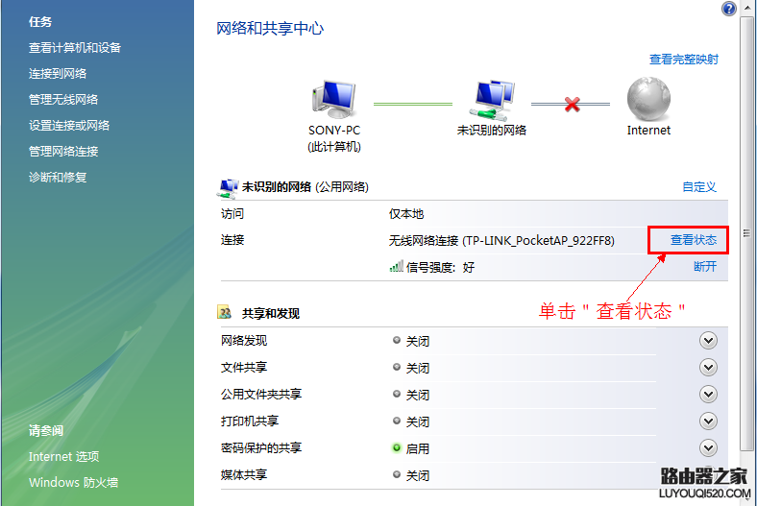Click 查看完整映射 link

pyautogui.click(x=684, y=60)
